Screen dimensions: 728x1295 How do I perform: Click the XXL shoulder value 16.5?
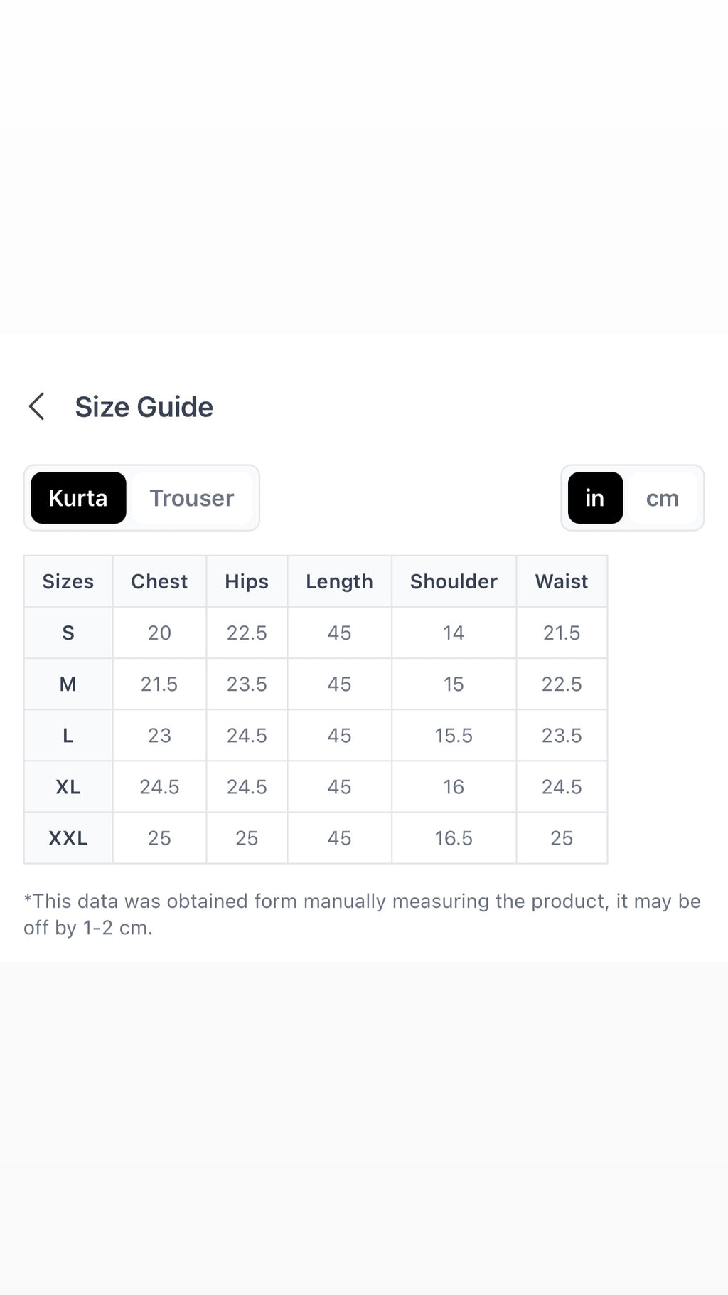click(454, 837)
